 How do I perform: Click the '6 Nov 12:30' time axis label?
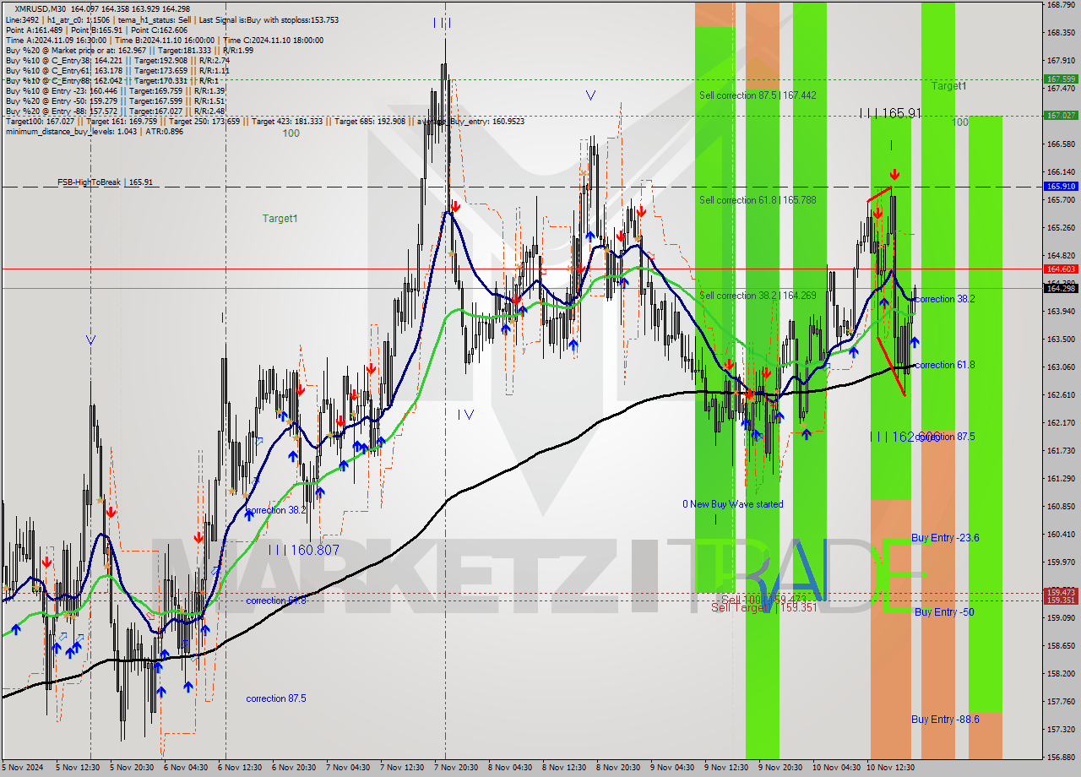[240, 768]
